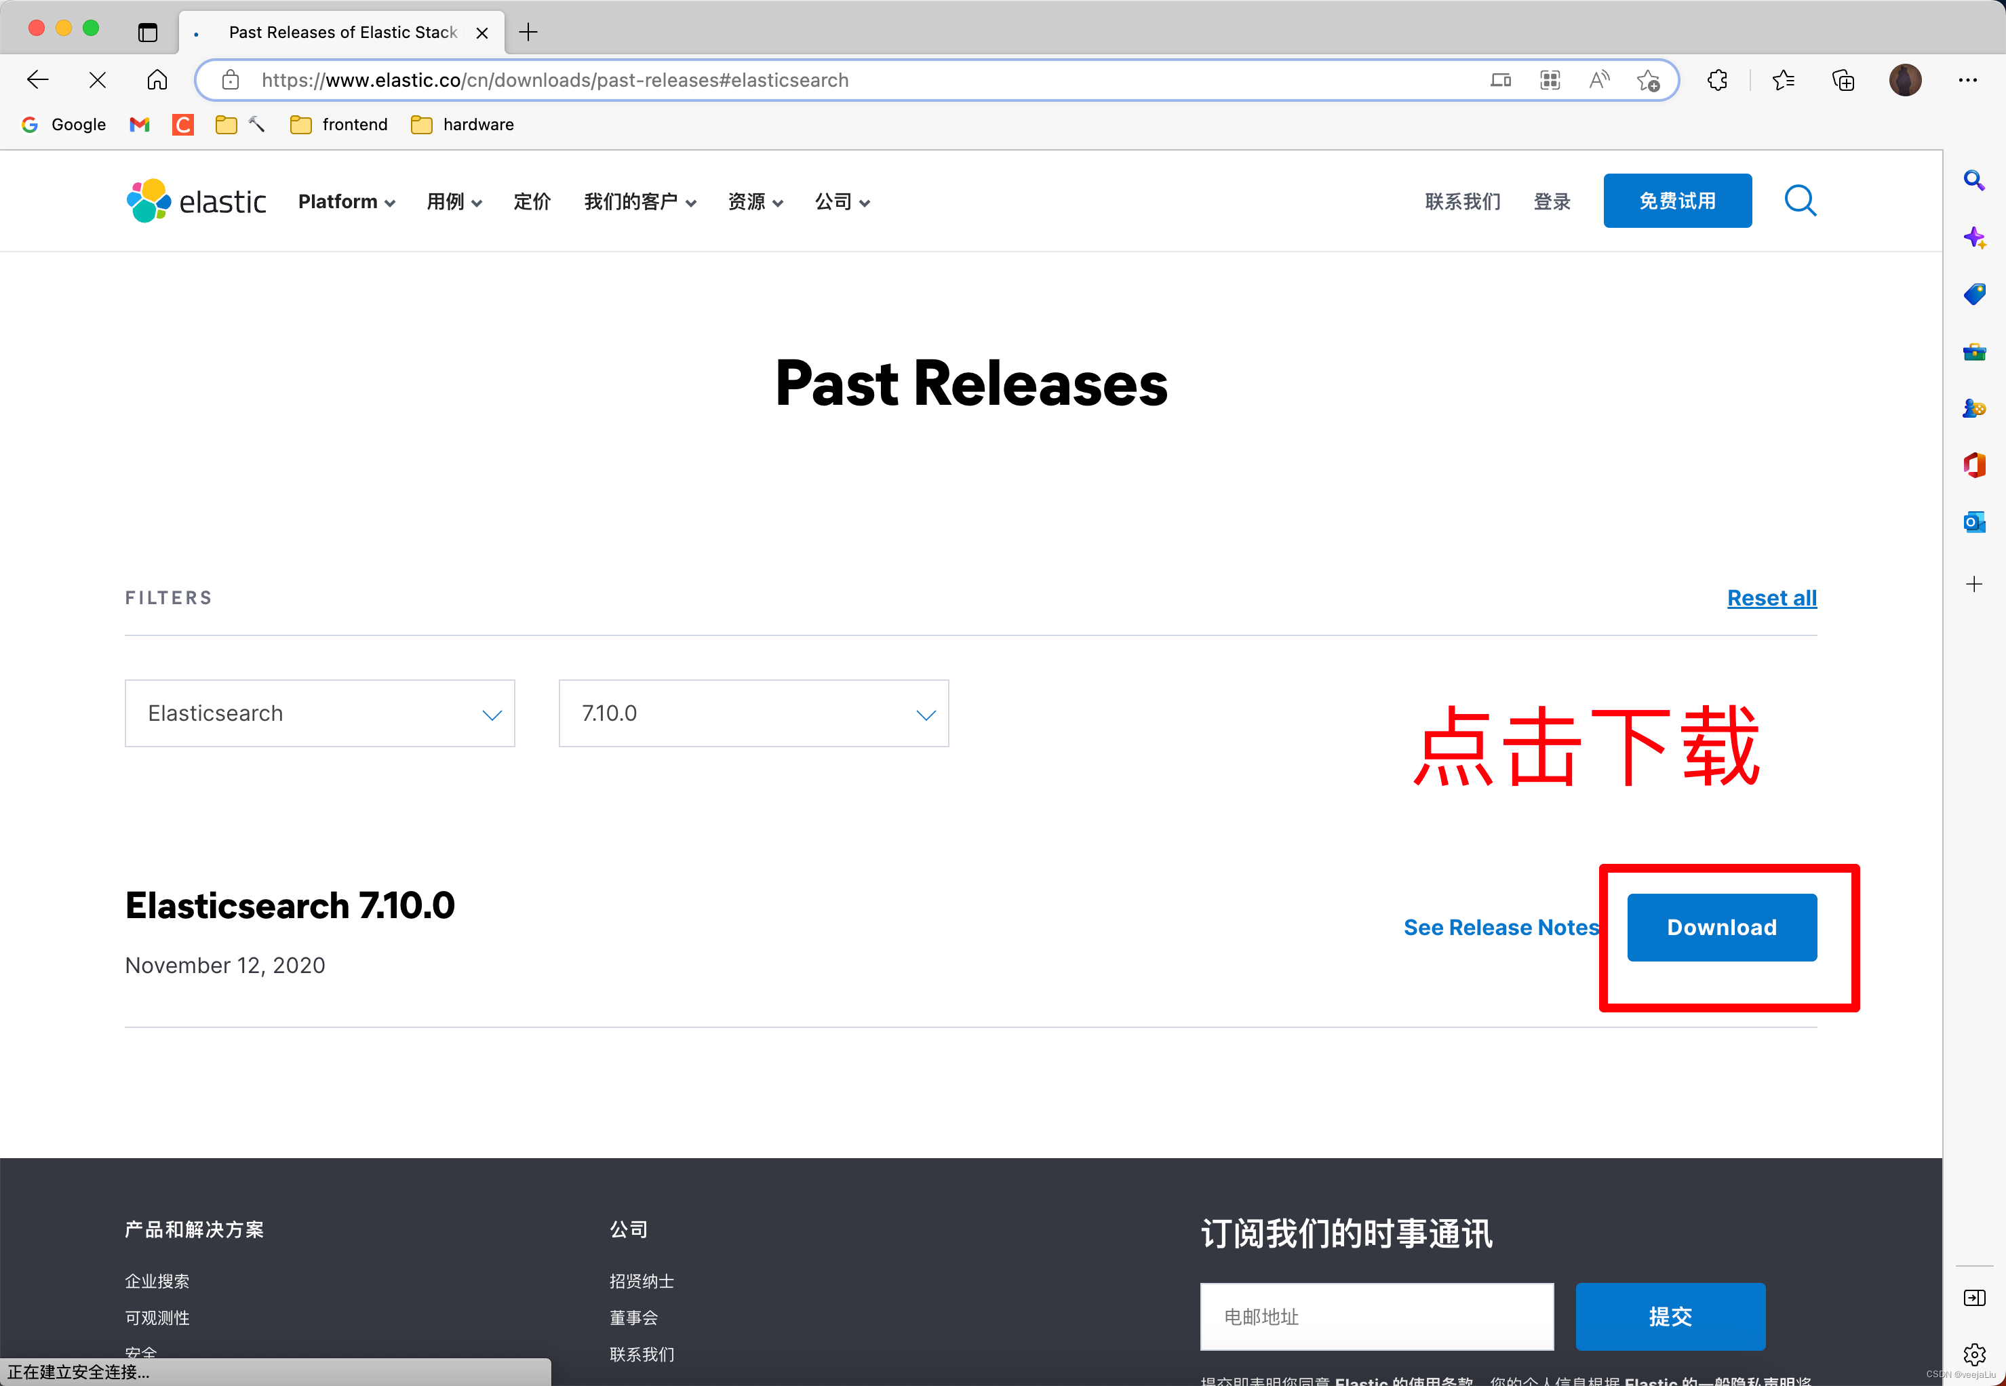Click the extensions puzzle icon
2006x1386 pixels.
(1718, 81)
